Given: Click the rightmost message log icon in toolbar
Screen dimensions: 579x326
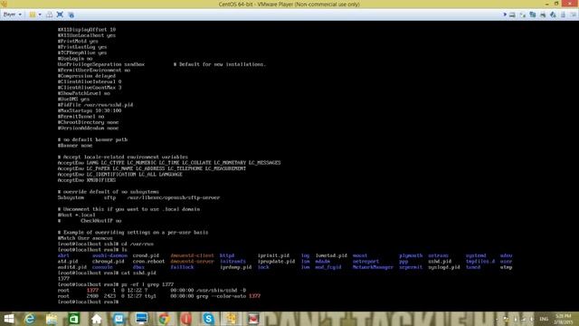Looking at the screenshot, I should pyautogui.click(x=573, y=14).
